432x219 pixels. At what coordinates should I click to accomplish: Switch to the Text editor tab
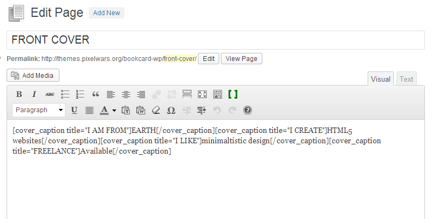click(x=406, y=79)
